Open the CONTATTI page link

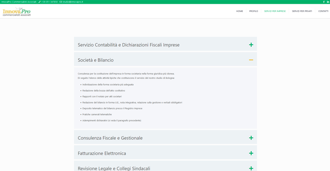tap(323, 11)
